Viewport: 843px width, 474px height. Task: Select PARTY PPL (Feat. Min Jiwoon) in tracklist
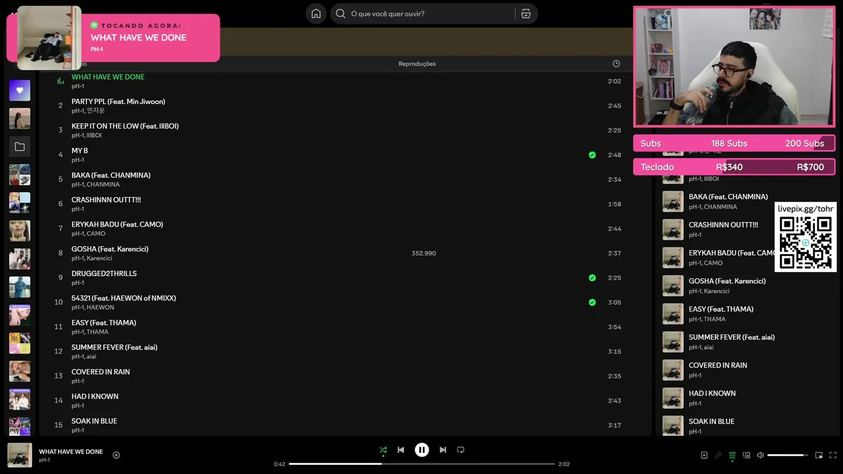click(118, 101)
